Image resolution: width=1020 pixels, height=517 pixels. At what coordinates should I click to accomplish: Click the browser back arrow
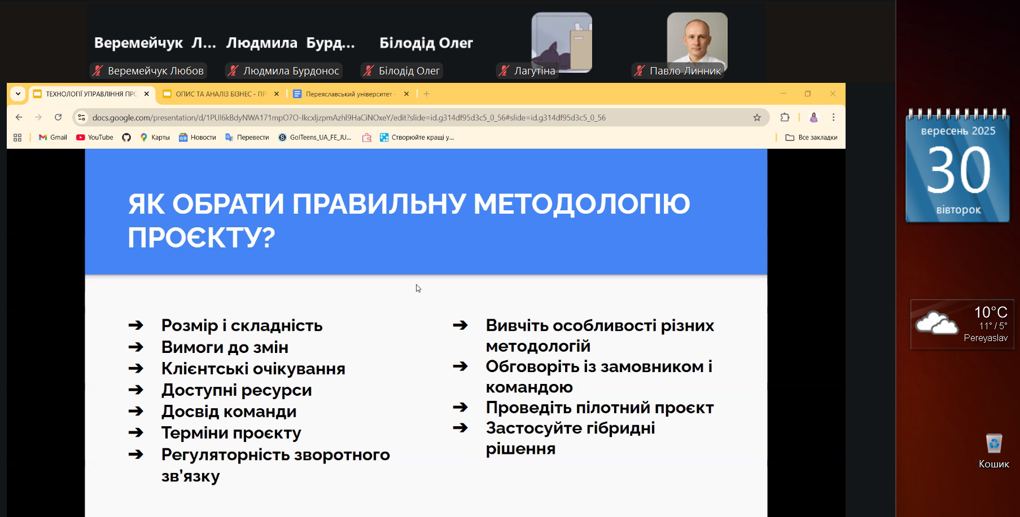pos(19,117)
